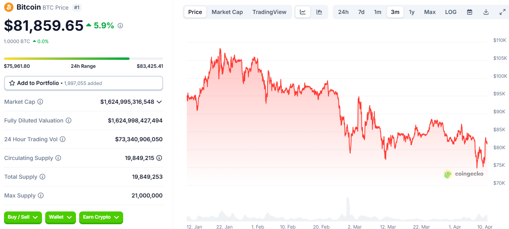Viewport: 509px width, 229px height.
Task: Switch to the TradingView tab
Action: (269, 12)
